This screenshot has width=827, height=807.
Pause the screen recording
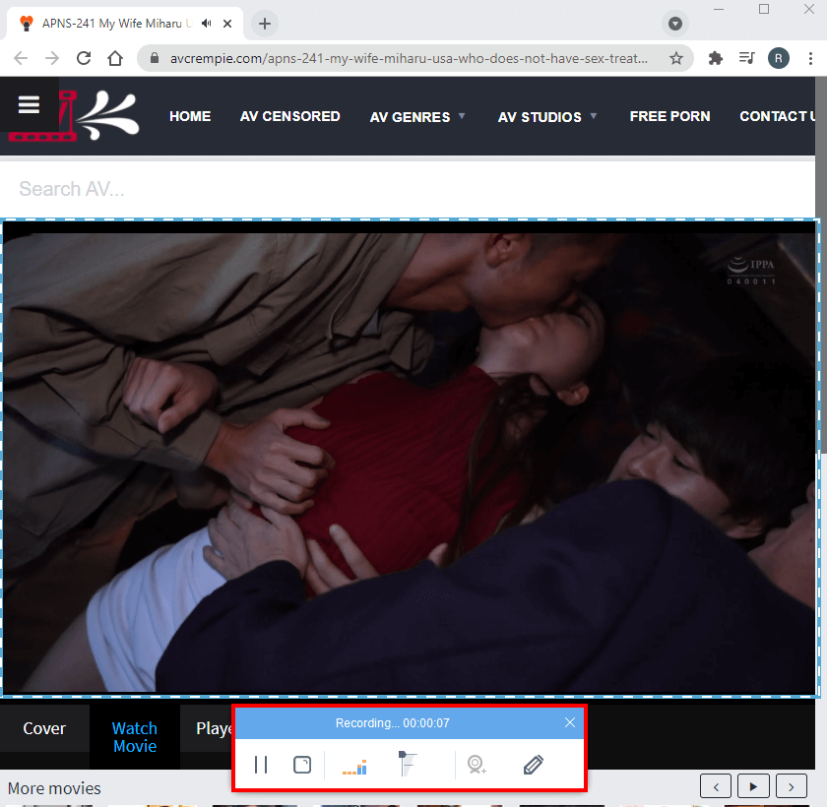click(261, 765)
